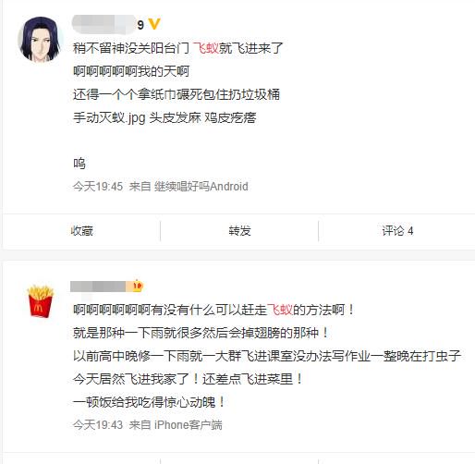Open the 今天19:43 timestamp link
Image resolution: width=475 pixels, height=464 pixels.
(98, 425)
